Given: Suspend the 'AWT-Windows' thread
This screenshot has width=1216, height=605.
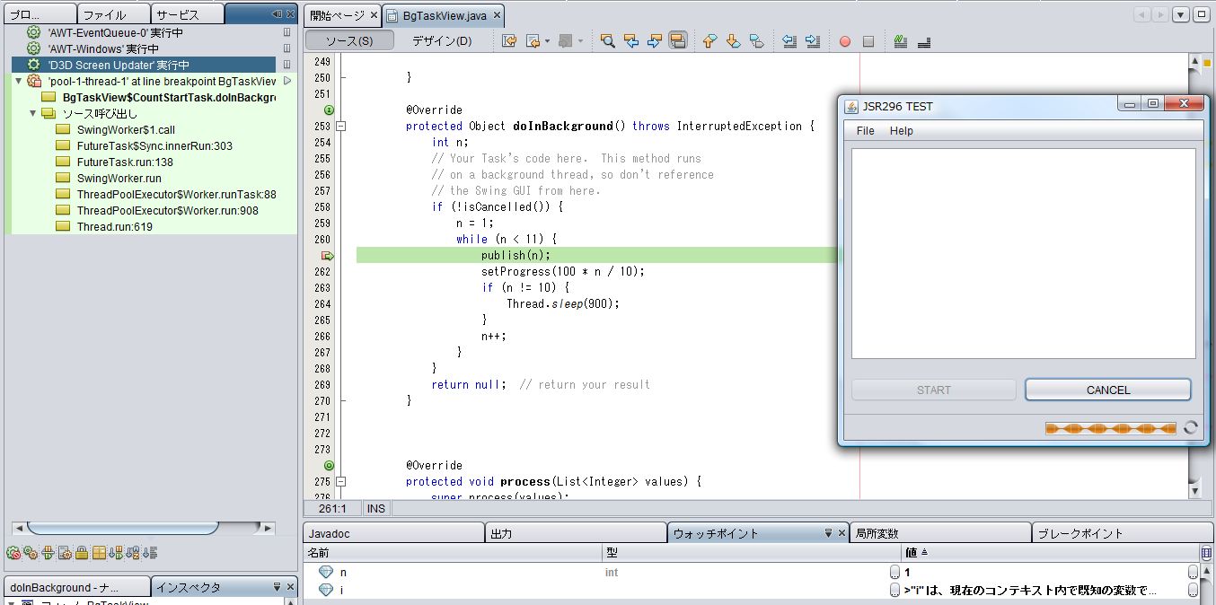Looking at the screenshot, I should [287, 48].
